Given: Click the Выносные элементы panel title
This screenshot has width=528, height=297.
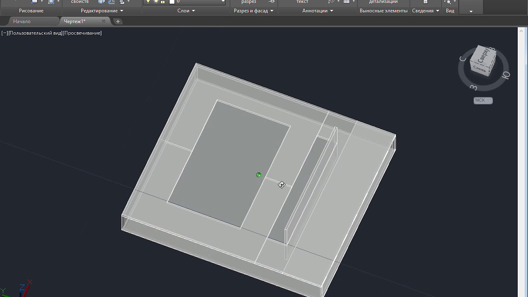Looking at the screenshot, I should click(383, 11).
